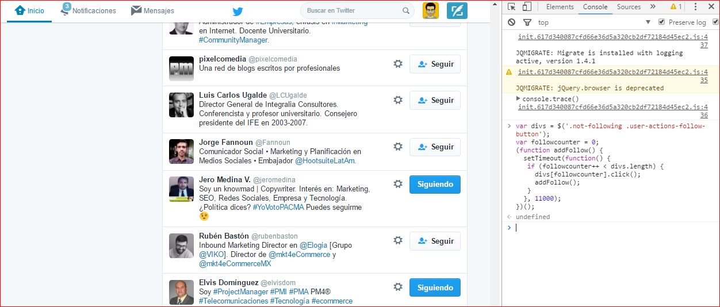Click the console prompt input line
Image resolution: width=720 pixels, height=307 pixels.
[x=613, y=228]
